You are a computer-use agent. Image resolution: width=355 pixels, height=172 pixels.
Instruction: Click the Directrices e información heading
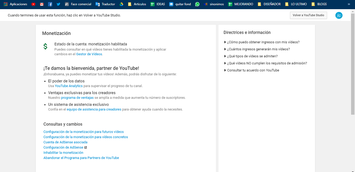247,33
